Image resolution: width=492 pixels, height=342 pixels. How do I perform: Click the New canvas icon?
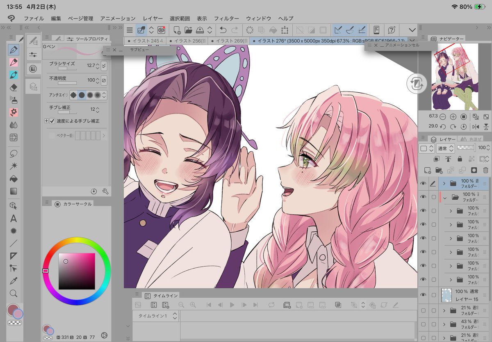pos(177,30)
